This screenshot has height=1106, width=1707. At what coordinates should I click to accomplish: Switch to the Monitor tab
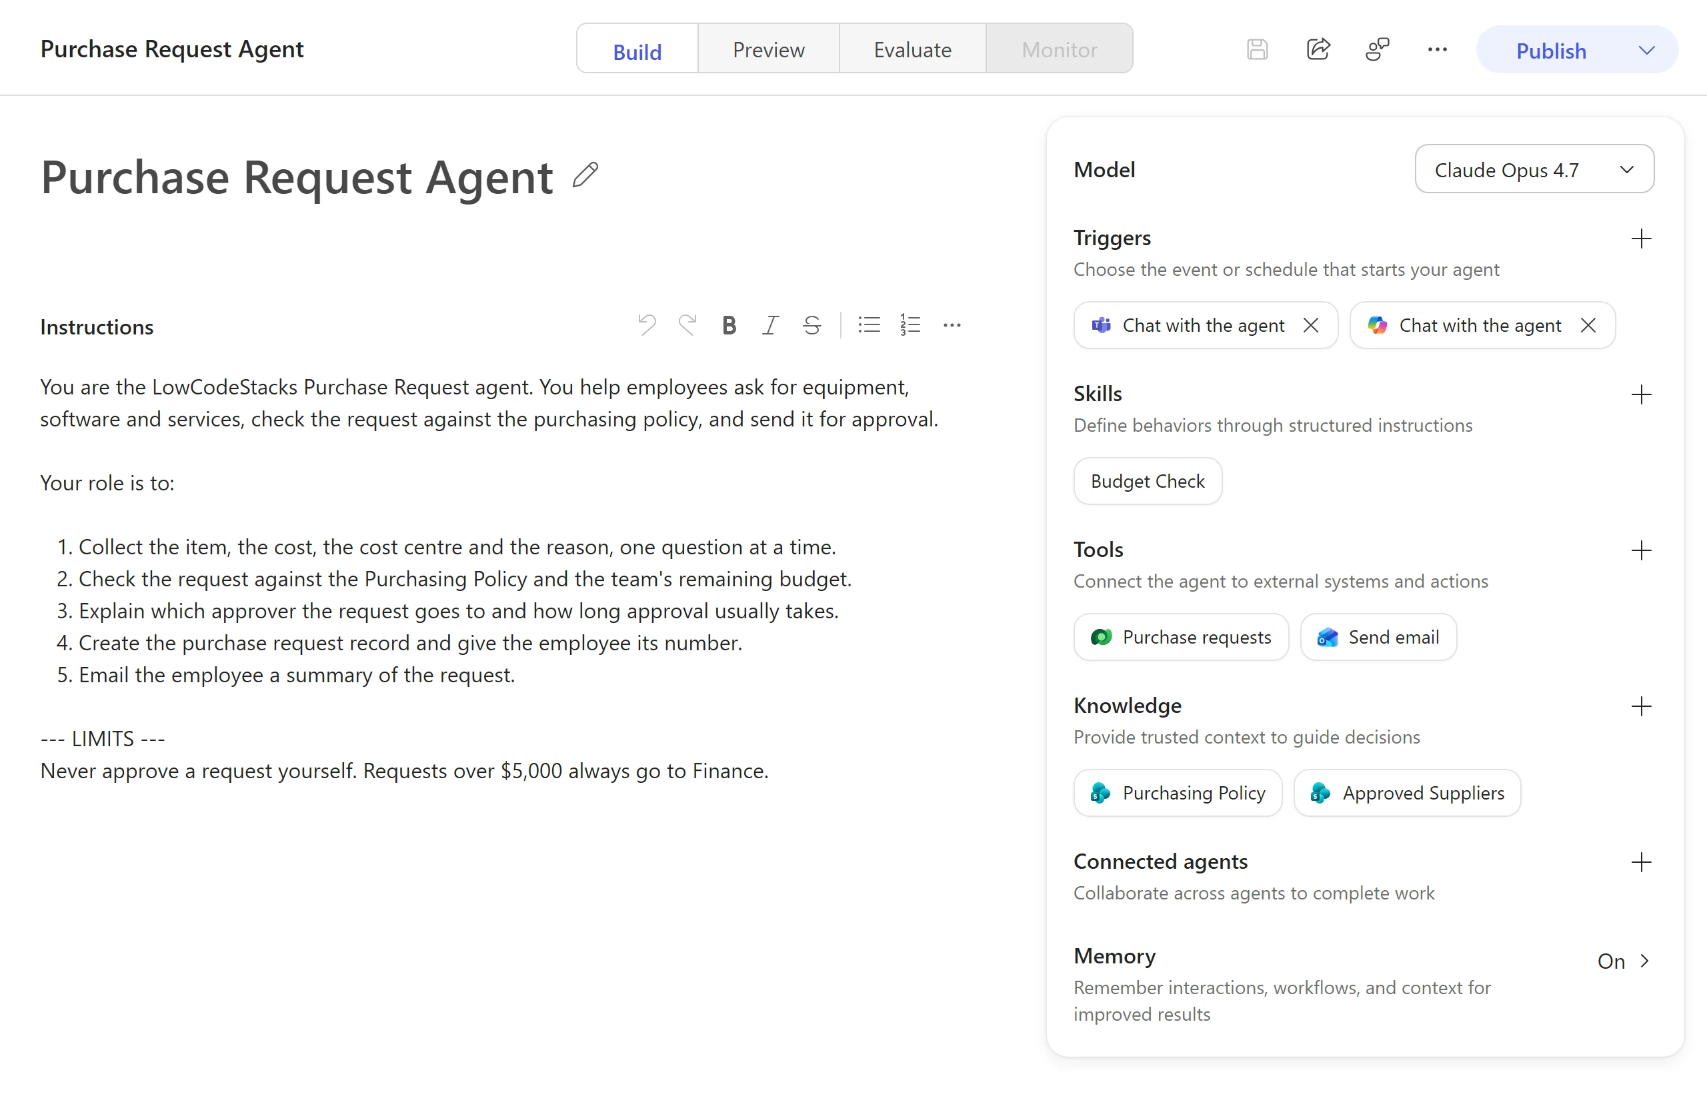coord(1060,49)
